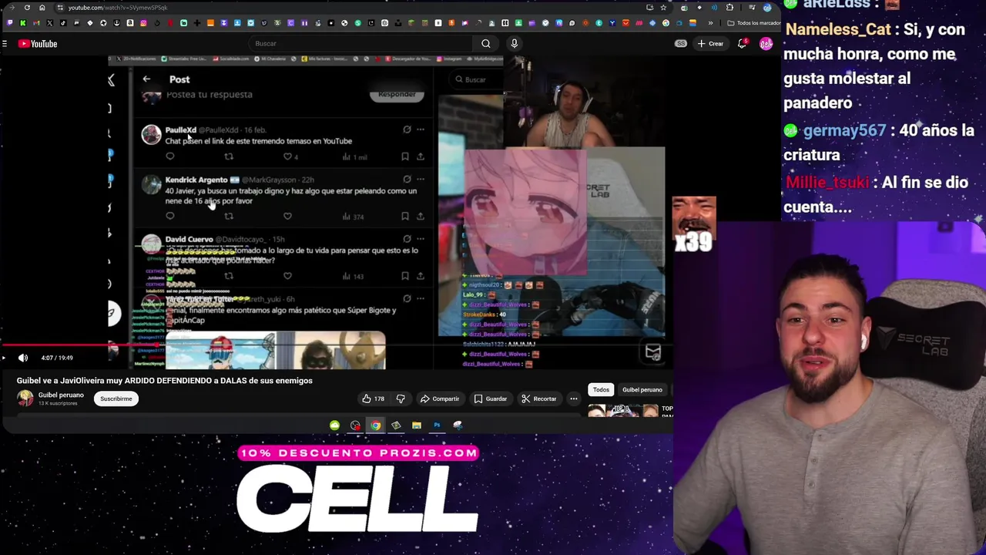This screenshot has height=555, width=986.
Task: Click the Recortar clip button
Action: point(538,399)
